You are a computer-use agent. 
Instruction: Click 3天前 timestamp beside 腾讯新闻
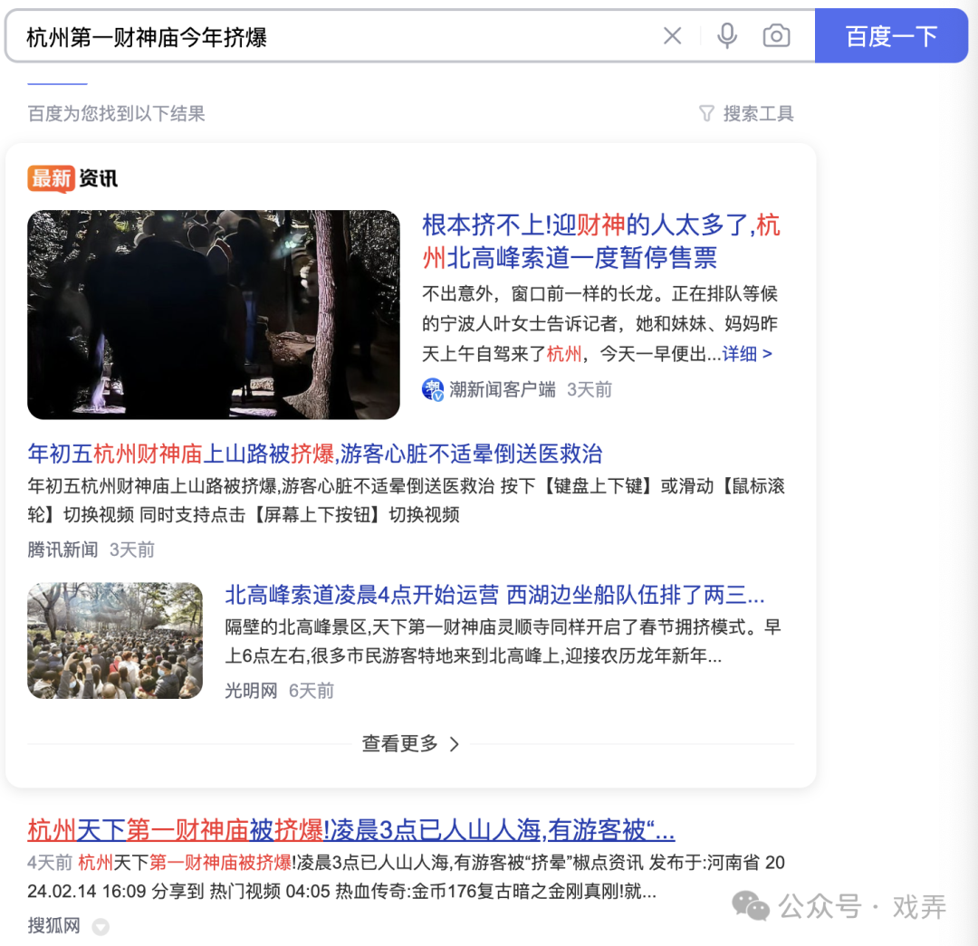(132, 549)
